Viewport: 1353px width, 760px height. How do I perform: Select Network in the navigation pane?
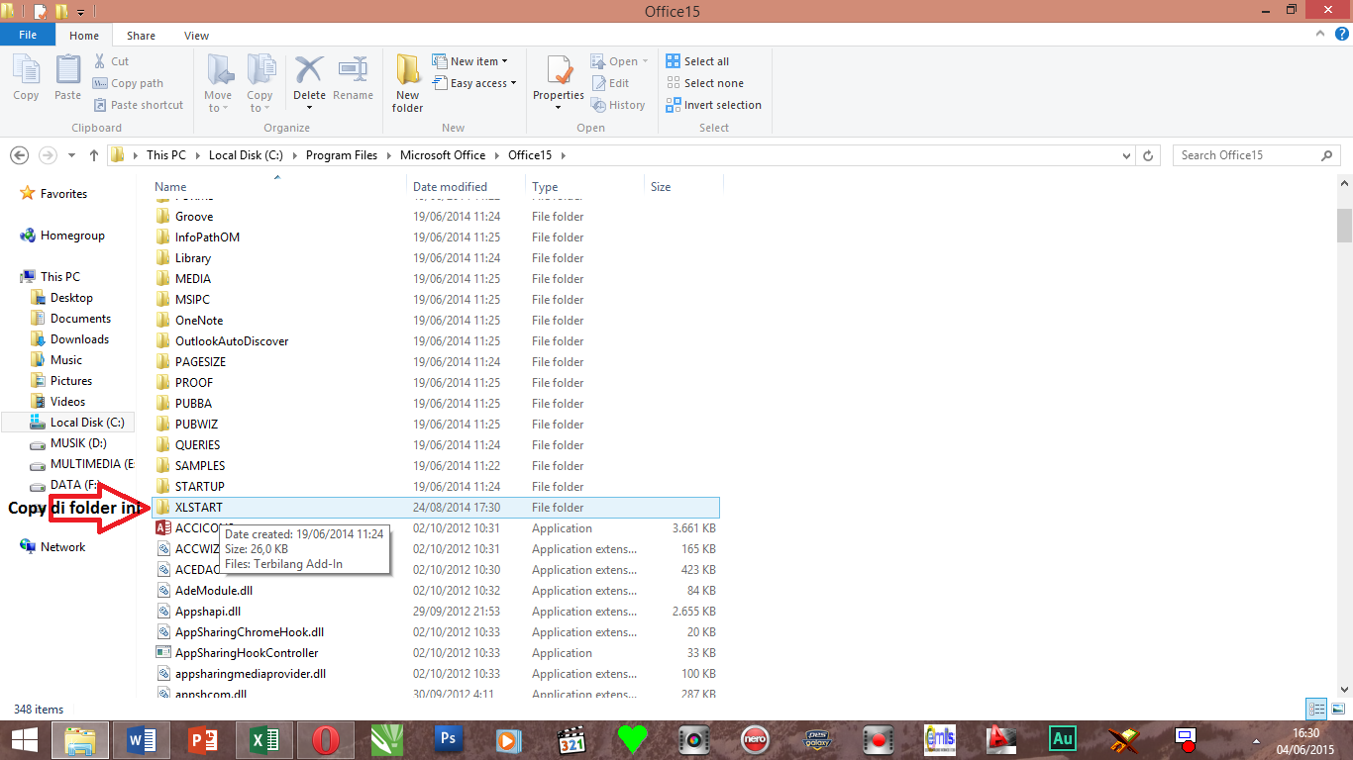click(62, 547)
